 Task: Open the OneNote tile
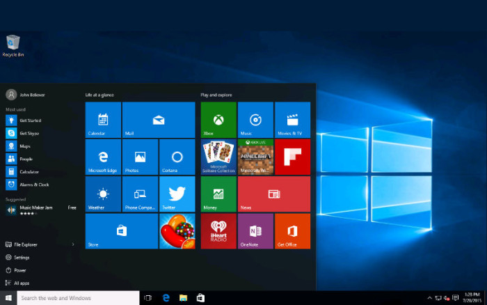tap(255, 231)
